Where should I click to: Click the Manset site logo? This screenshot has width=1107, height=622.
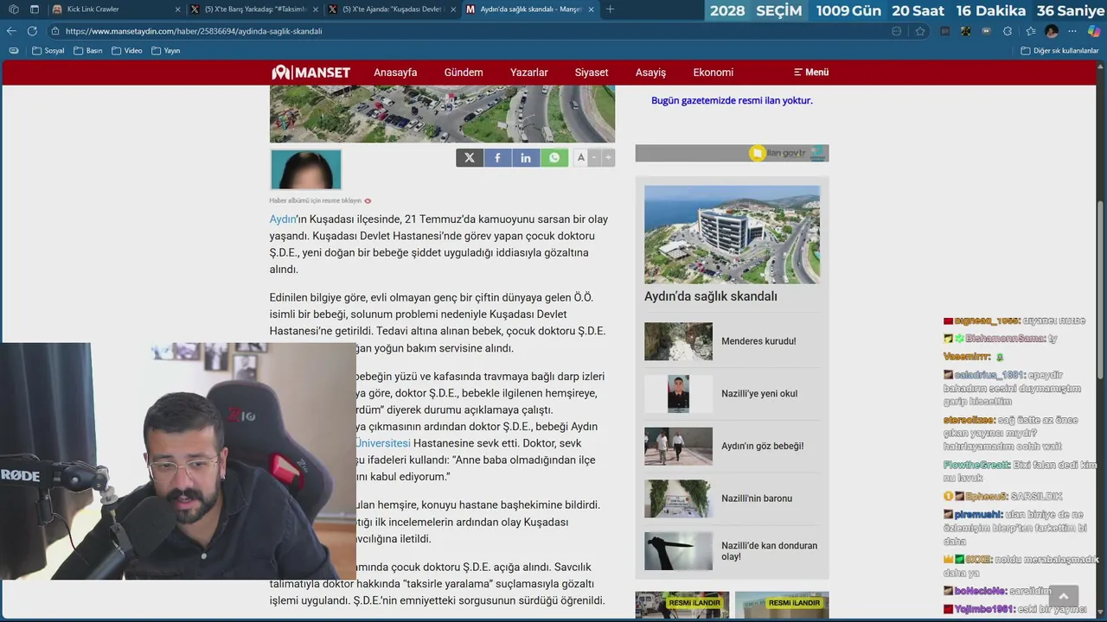tap(311, 73)
